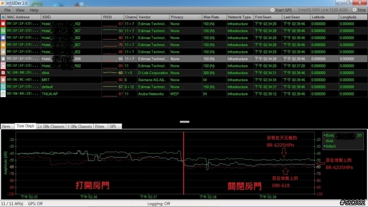The width and height of the screenshot is (368, 207).
Task: Select the Intel WiFi Link 5100 AGN adapter dropdown
Action: (x=323, y=10)
